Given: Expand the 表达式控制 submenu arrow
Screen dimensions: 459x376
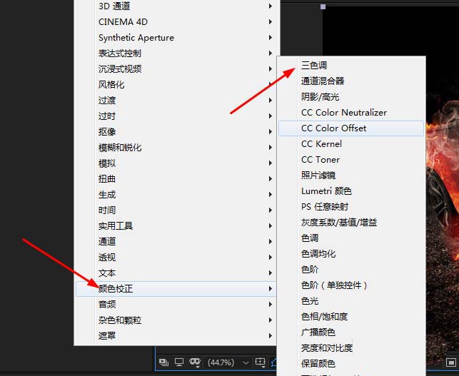Looking at the screenshot, I should pyautogui.click(x=271, y=54).
